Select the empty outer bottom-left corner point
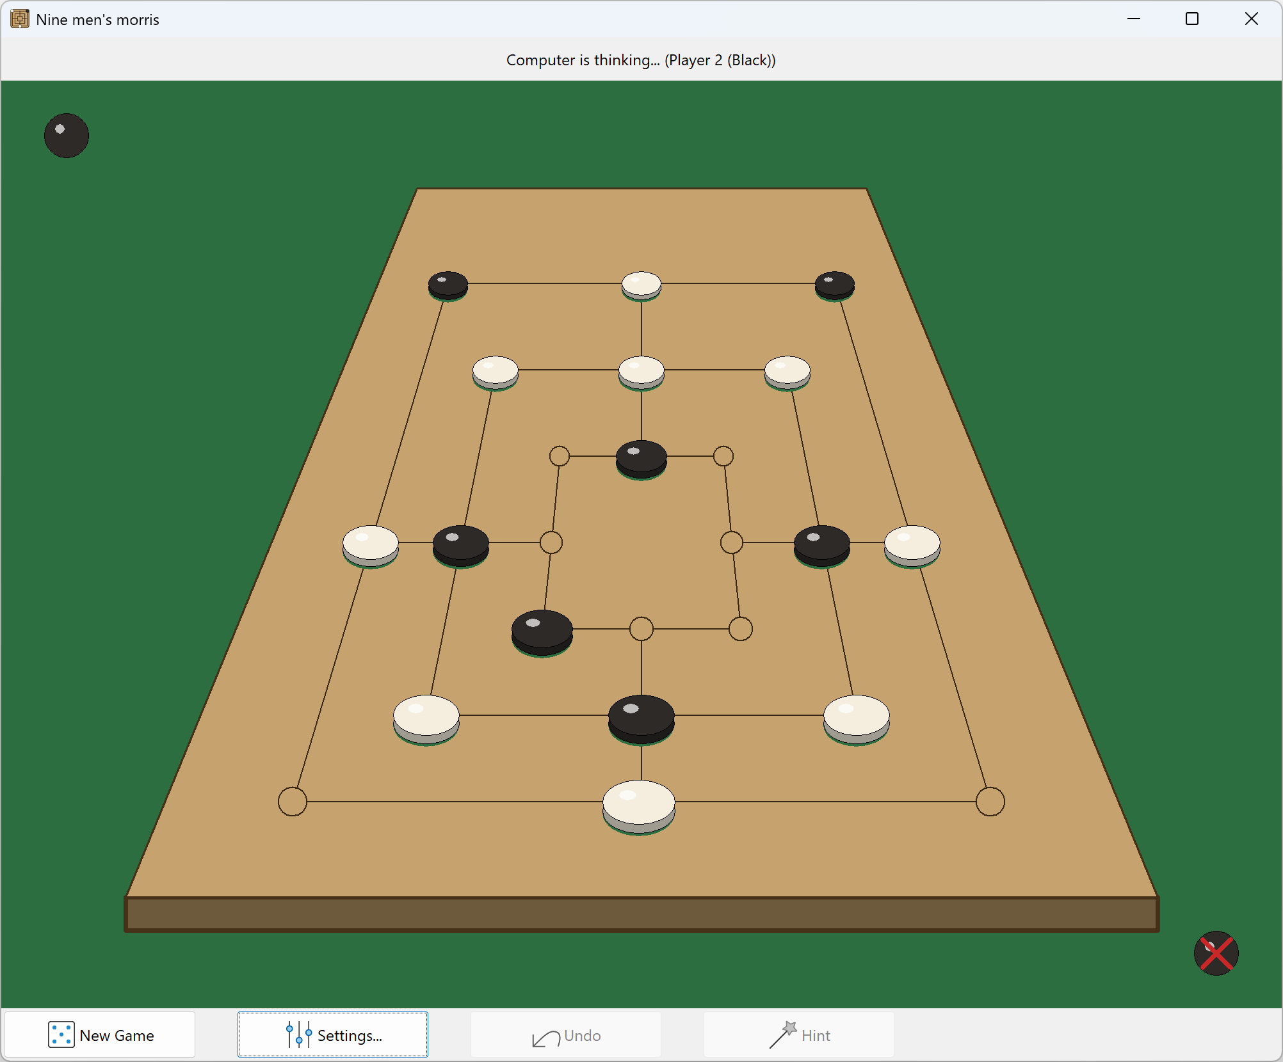Image resolution: width=1283 pixels, height=1062 pixels. [293, 802]
